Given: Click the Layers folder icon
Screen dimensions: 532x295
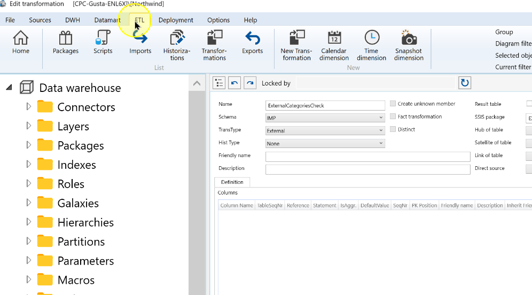Looking at the screenshot, I should [x=45, y=126].
